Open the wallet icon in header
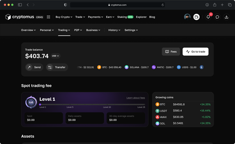235x144 pixels. pyautogui.click(x=196, y=17)
